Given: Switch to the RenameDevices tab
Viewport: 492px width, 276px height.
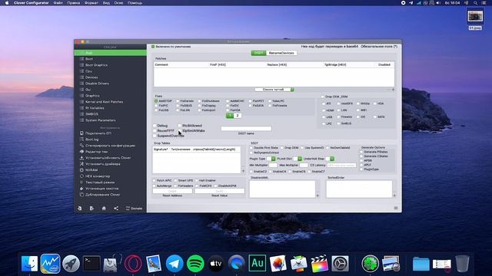Looking at the screenshot, I should pyautogui.click(x=281, y=53).
